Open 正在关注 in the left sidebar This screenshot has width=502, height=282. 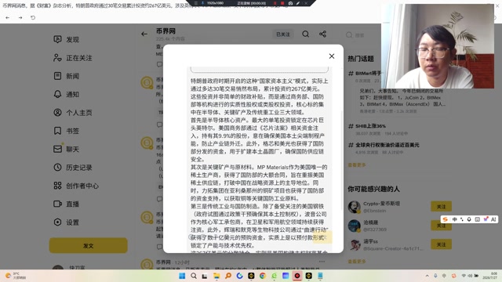coord(73,58)
